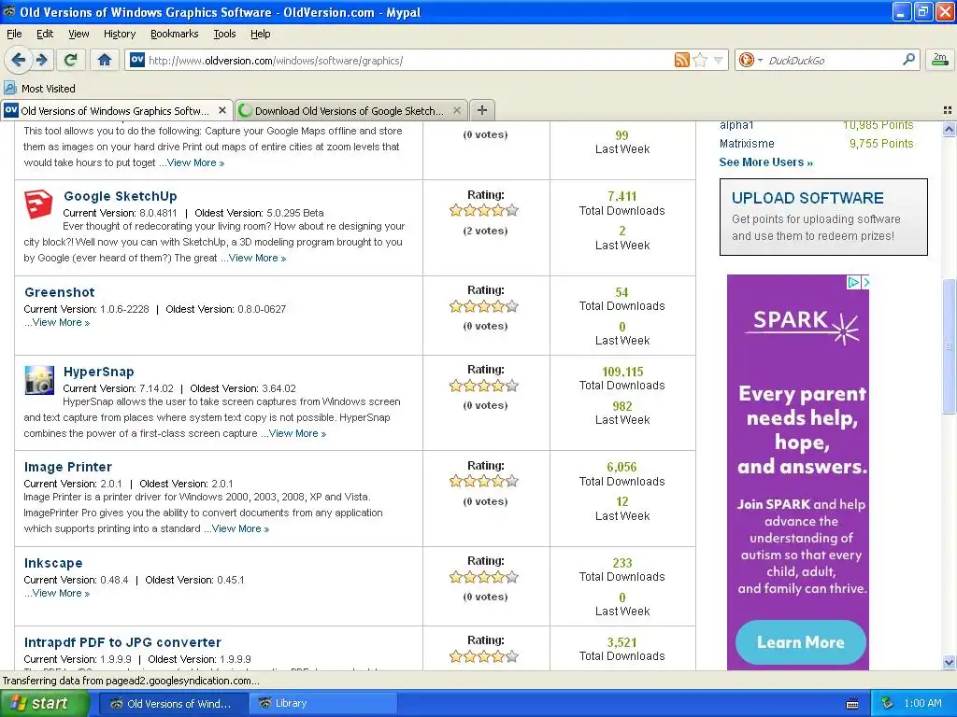
Task: Click View More under Greenshot
Action: (61, 322)
